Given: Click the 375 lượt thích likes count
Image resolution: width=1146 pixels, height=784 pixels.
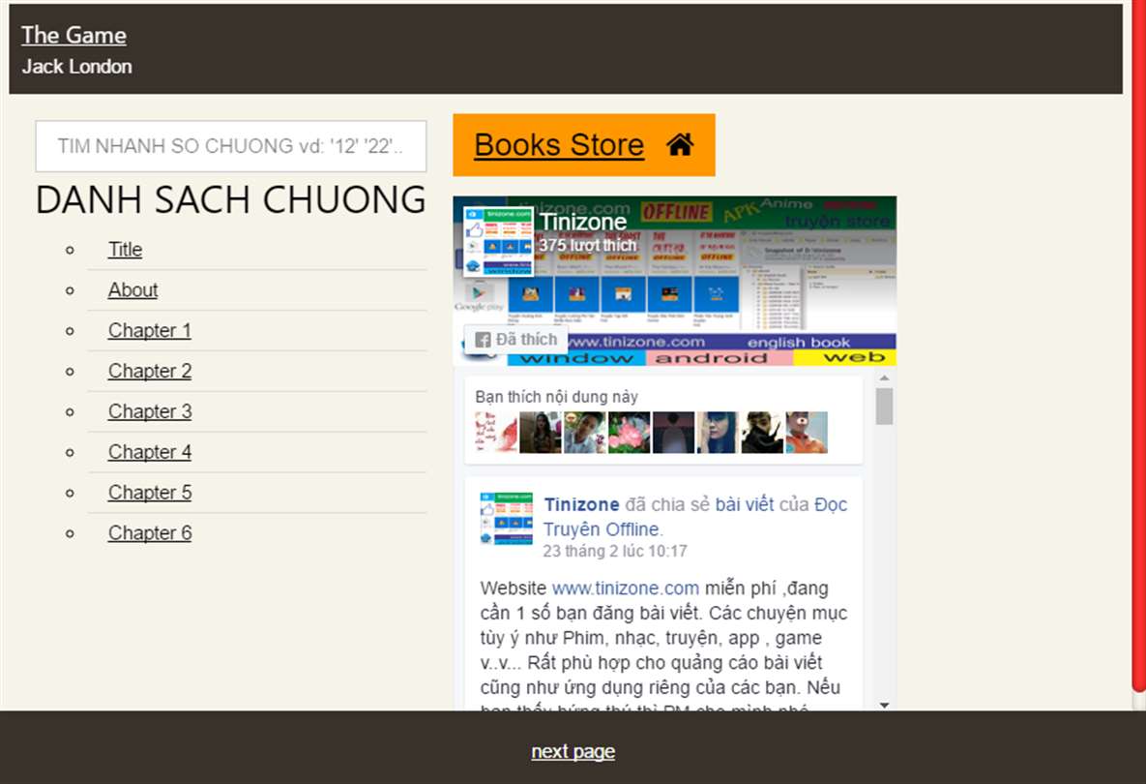Looking at the screenshot, I should coord(588,246).
